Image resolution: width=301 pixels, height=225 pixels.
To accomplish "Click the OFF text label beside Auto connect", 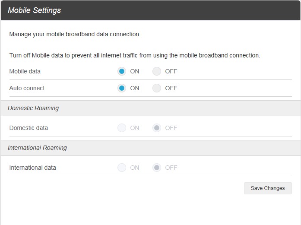I will tap(171, 88).
